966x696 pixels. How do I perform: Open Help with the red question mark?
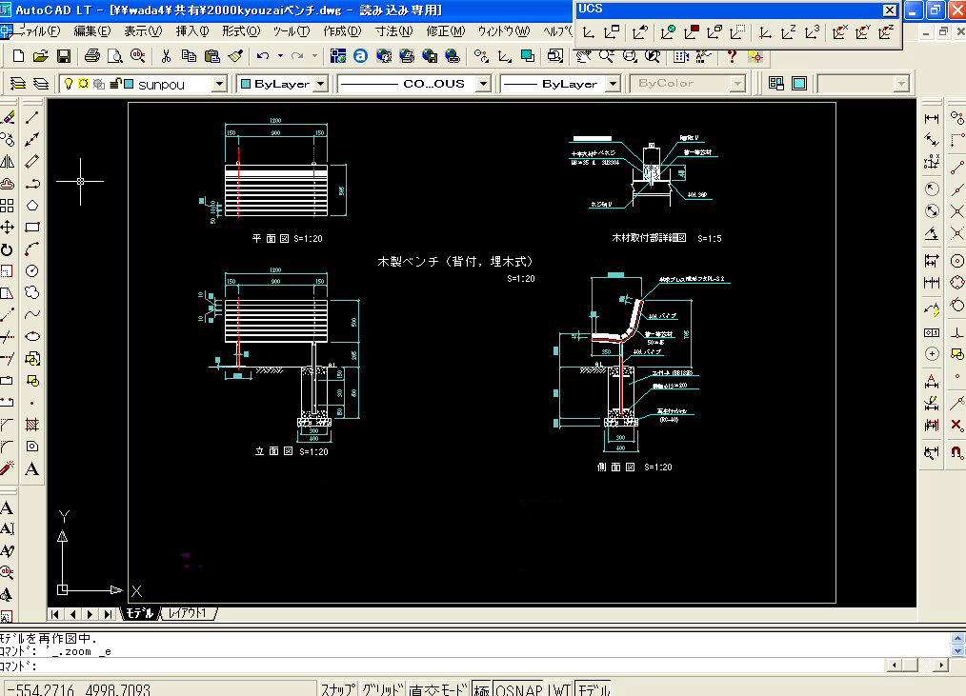[732, 57]
